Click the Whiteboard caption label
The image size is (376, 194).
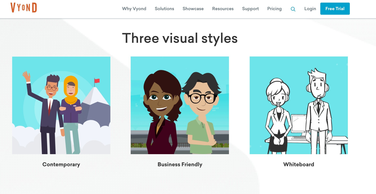tap(298, 164)
